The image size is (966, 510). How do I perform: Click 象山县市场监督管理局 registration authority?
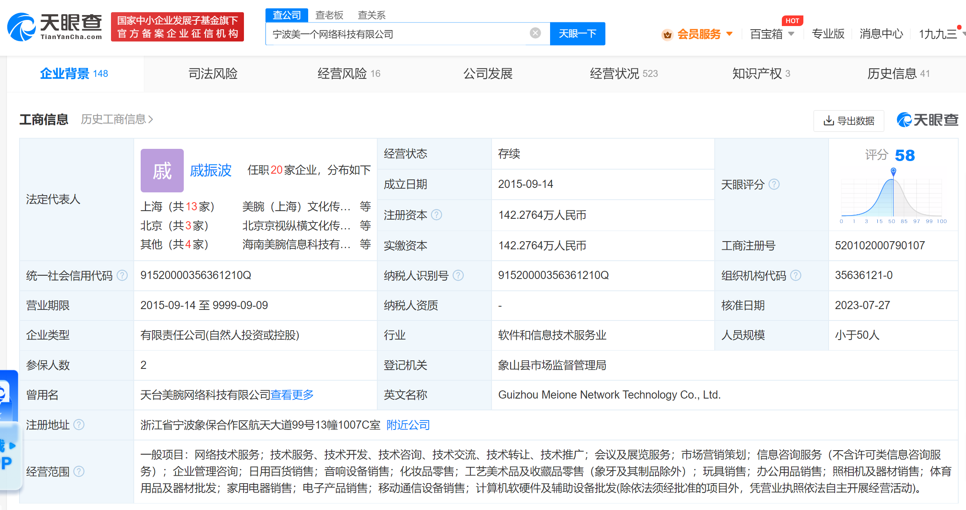[552, 365]
